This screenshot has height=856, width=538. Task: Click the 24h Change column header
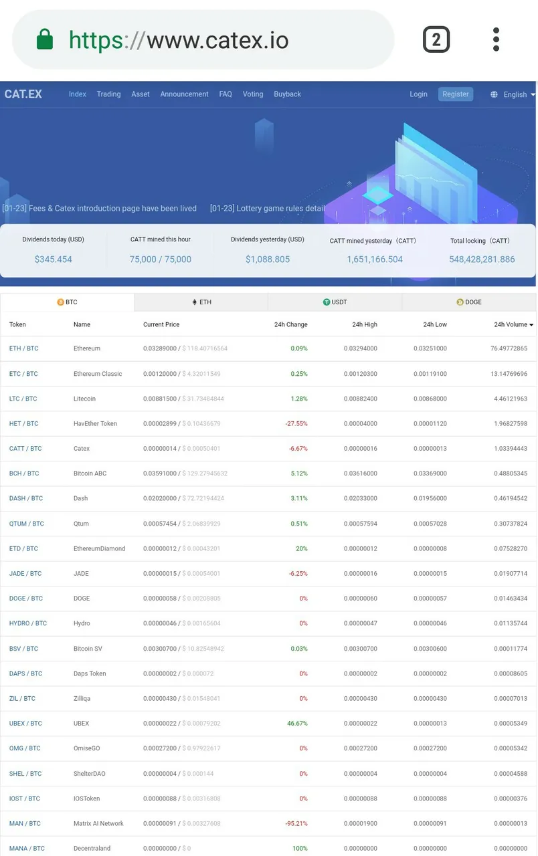[291, 325]
